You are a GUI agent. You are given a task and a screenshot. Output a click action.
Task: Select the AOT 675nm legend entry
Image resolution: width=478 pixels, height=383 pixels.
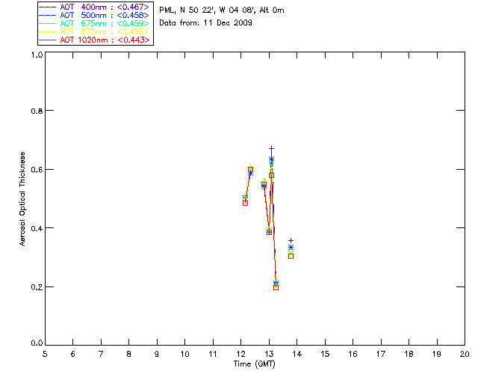[95, 23]
